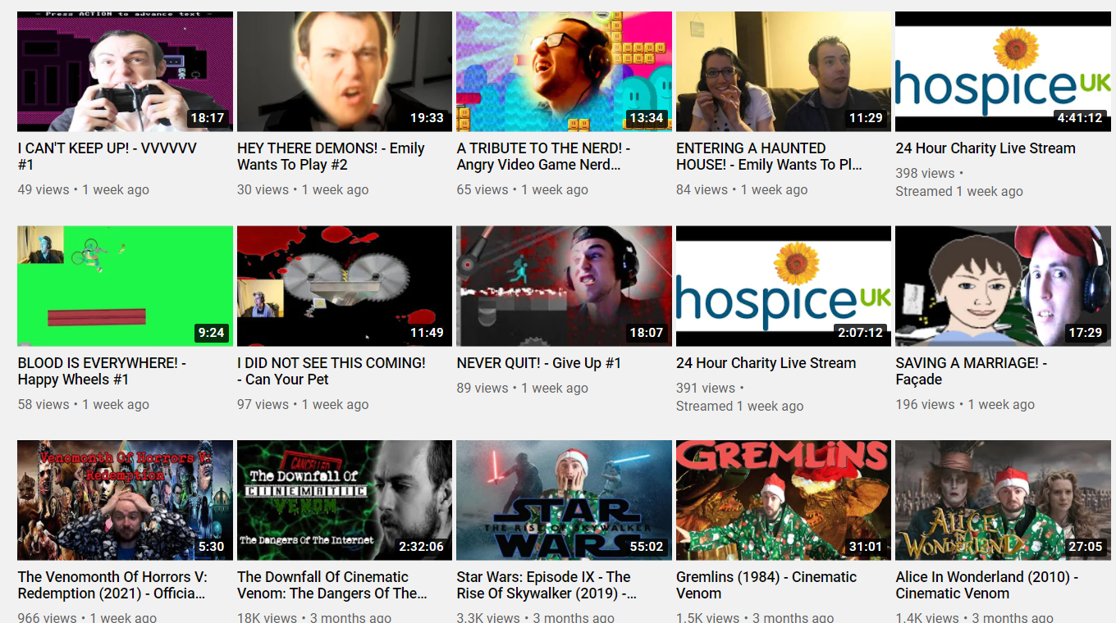Click the '49 views • 1 week ago' text
Screen dimensions: 1116x623
click(84, 189)
